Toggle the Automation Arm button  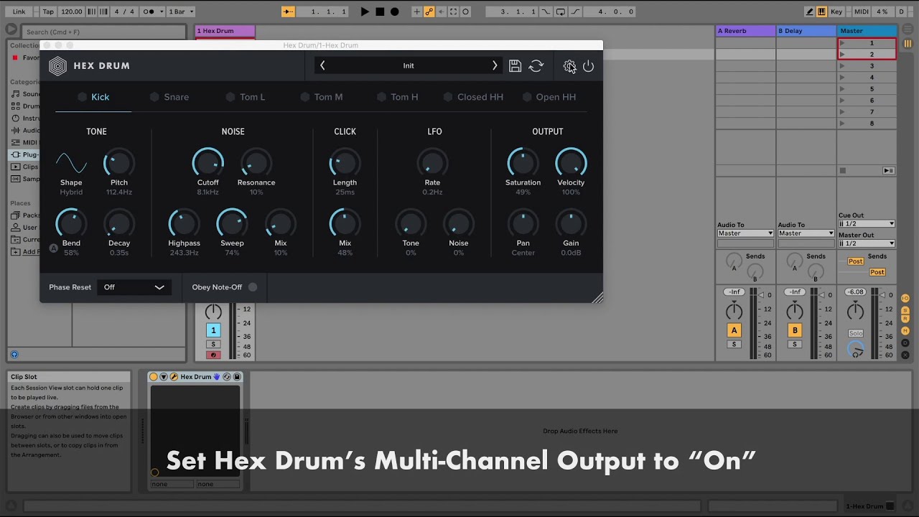click(429, 11)
